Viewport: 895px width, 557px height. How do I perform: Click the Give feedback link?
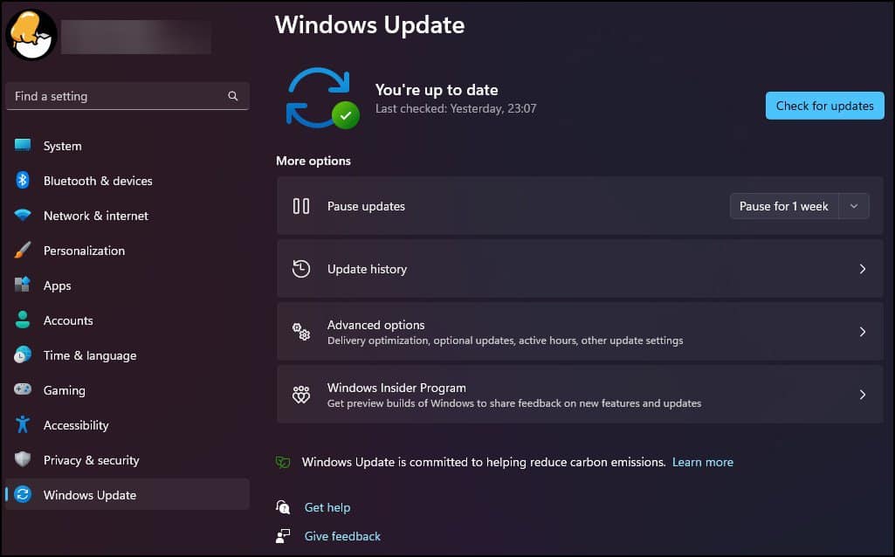(x=342, y=536)
